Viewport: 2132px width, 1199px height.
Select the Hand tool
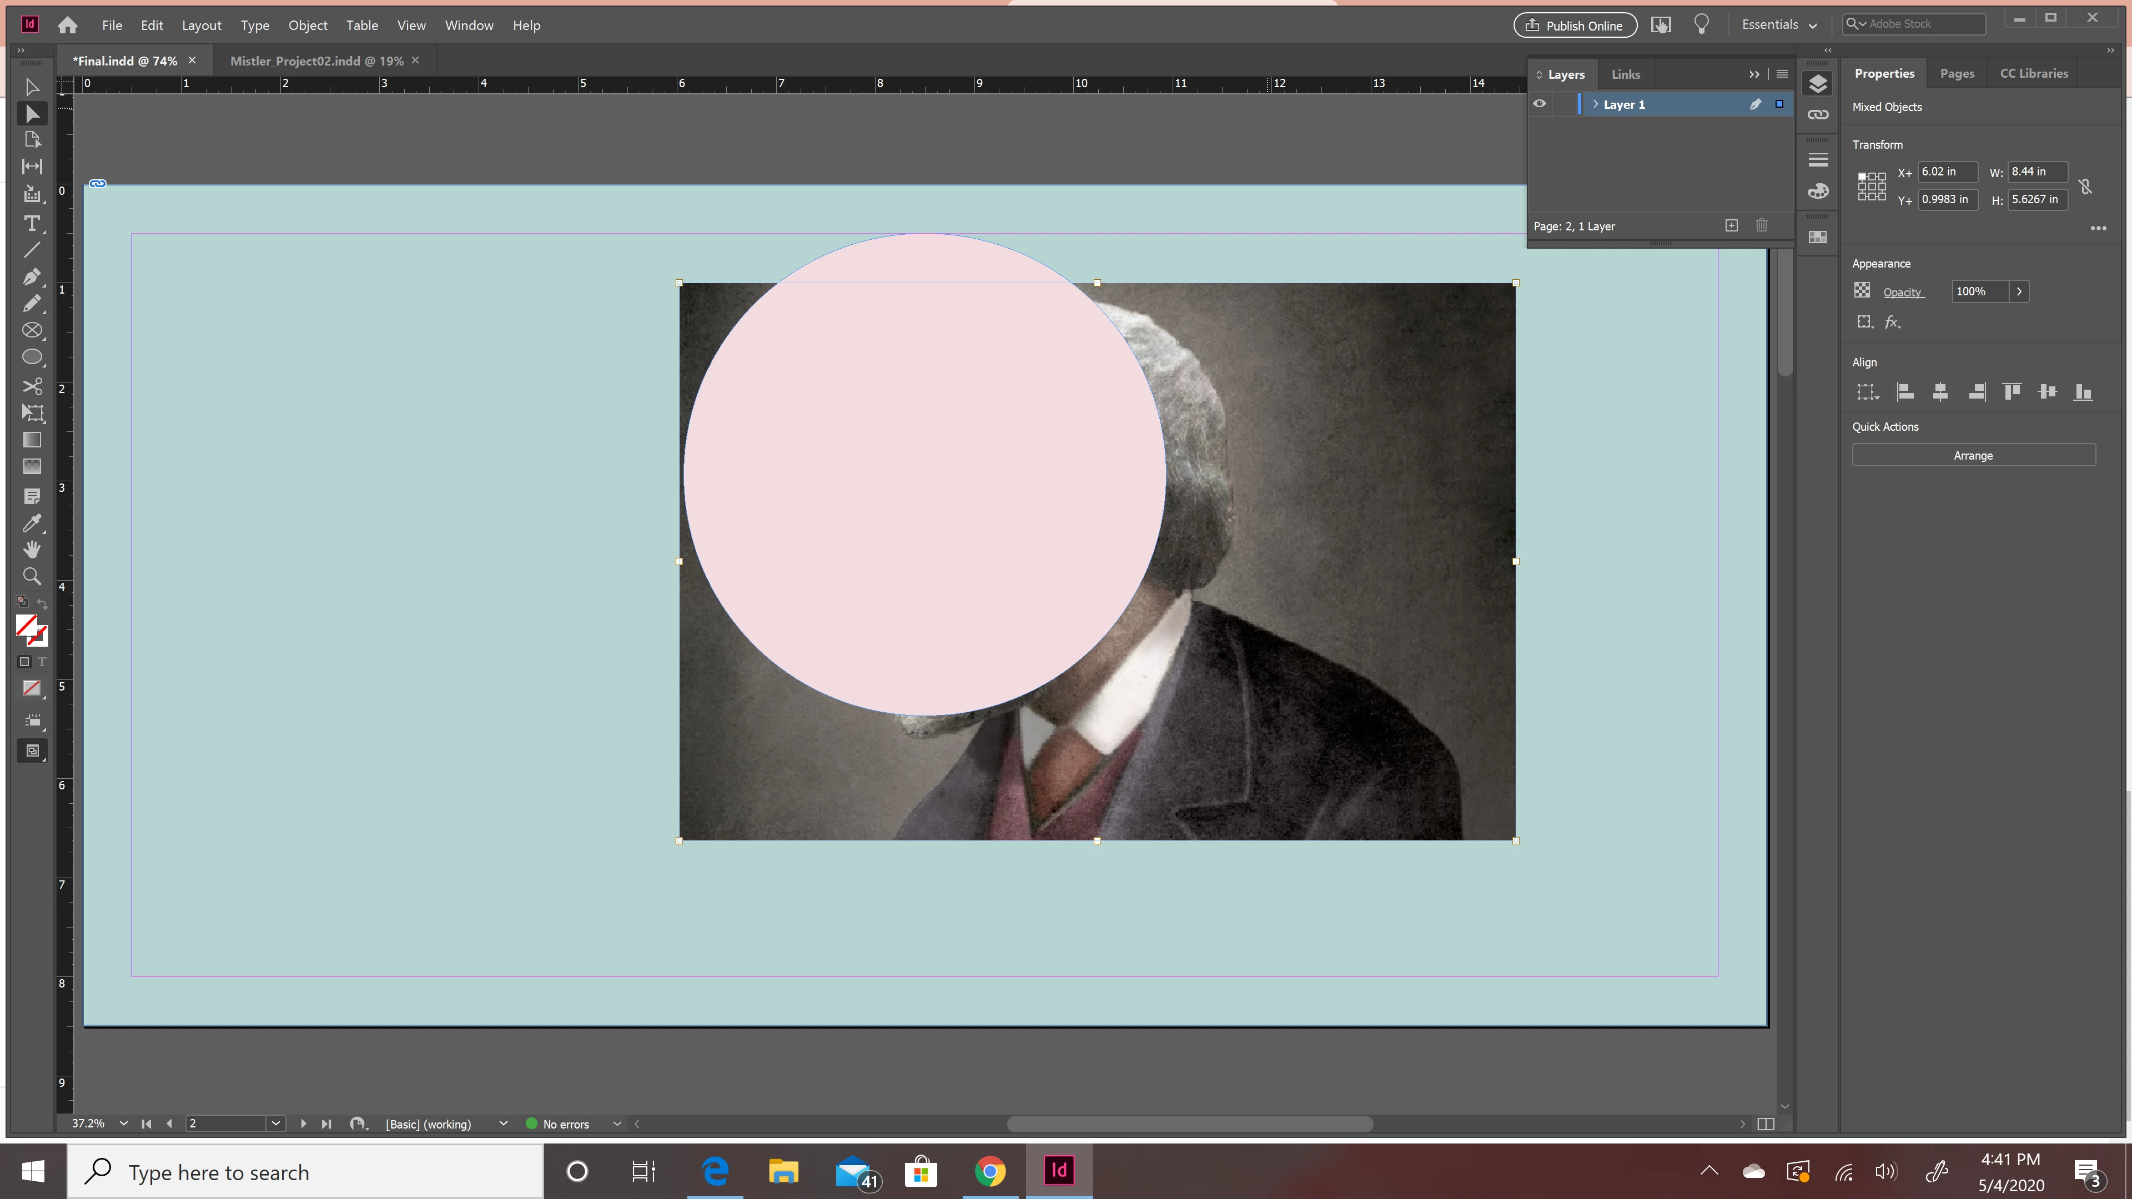(x=32, y=550)
